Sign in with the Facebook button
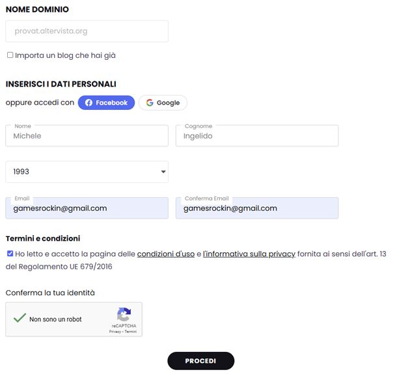 tap(106, 103)
